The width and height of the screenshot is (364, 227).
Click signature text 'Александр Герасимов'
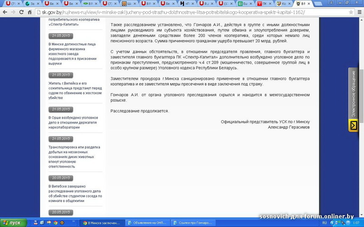tap(288, 127)
